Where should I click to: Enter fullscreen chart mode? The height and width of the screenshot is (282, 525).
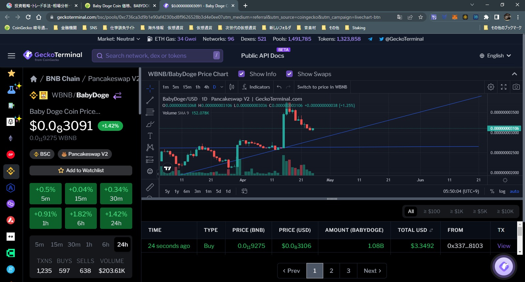[x=504, y=87]
